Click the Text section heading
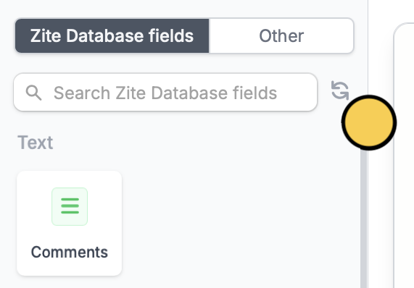The width and height of the screenshot is (414, 288). pos(35,143)
